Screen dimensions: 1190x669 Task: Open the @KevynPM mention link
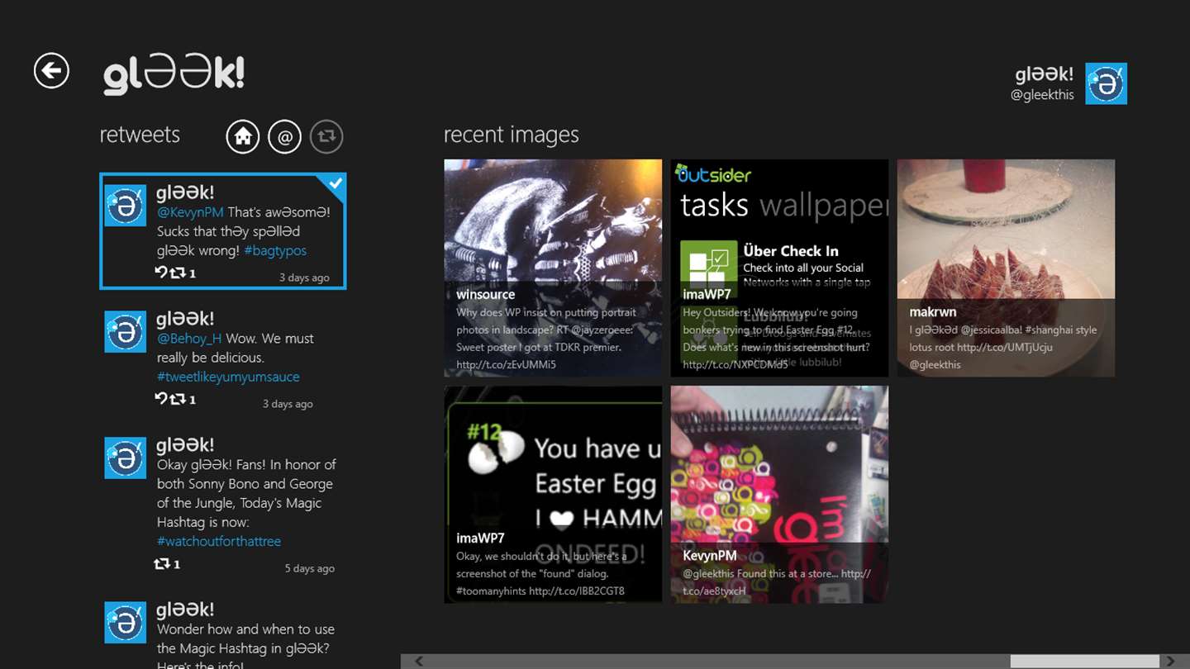tap(190, 212)
